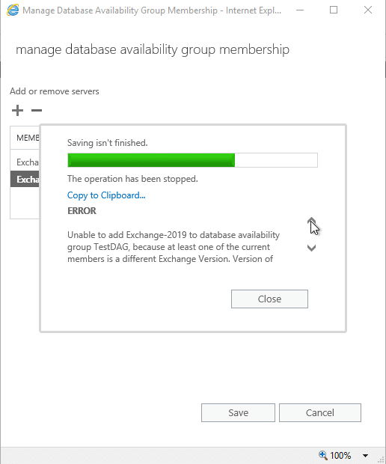Viewport: 386px width, 464px height.
Task: Click 'The operation has been stopped.' message
Action: [132, 179]
